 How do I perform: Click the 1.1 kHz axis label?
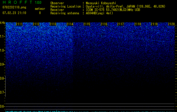(x=3, y=36)
